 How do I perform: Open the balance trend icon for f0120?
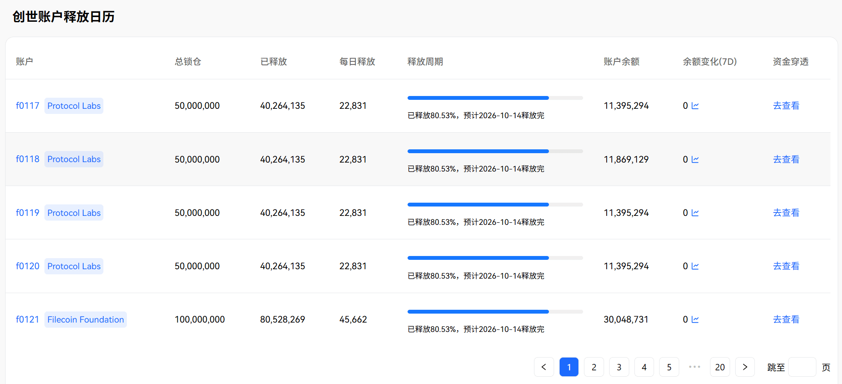[x=695, y=266]
